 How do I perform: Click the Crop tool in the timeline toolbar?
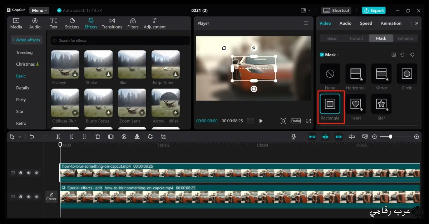163,136
